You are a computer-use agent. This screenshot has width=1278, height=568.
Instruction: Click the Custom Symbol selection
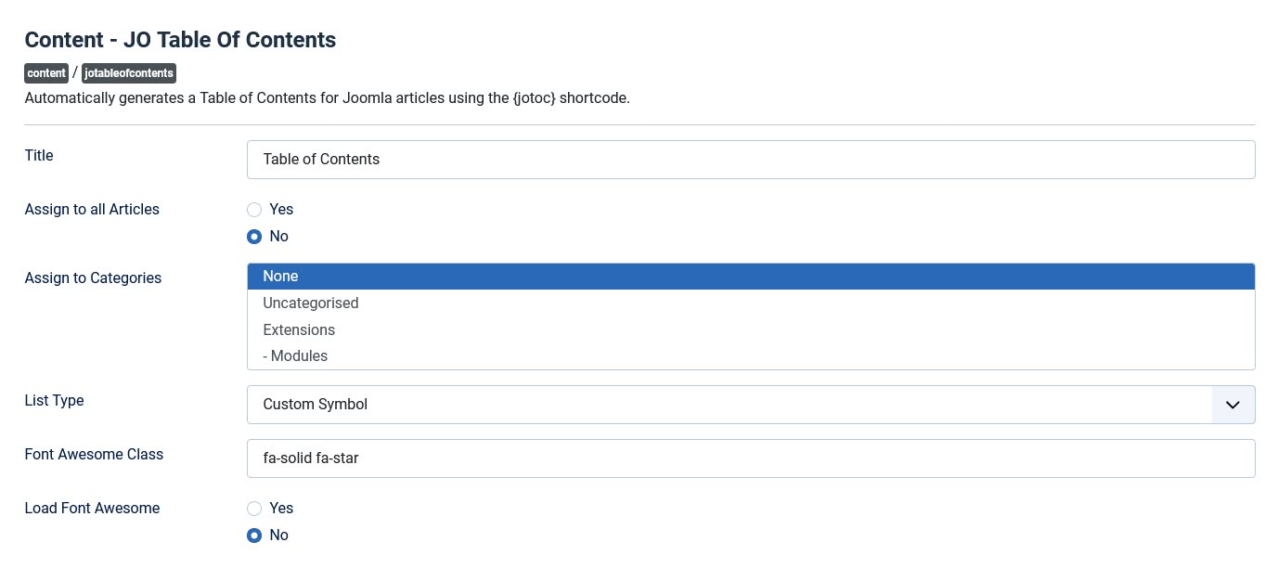tap(315, 404)
